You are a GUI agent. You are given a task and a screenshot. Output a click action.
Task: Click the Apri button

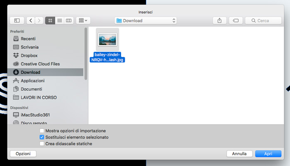click(x=268, y=154)
